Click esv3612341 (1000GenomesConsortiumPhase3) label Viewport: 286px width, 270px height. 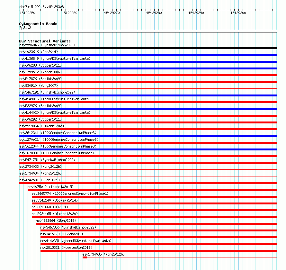click(58, 133)
